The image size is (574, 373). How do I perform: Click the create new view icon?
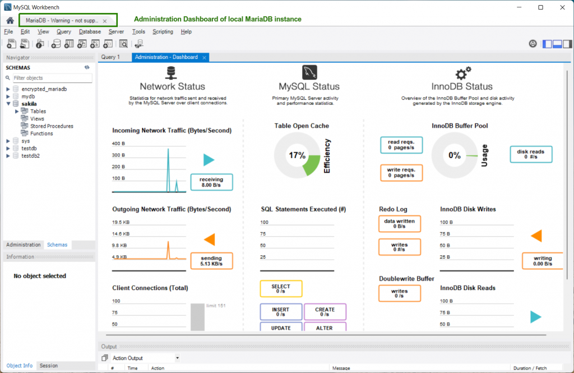(x=82, y=44)
